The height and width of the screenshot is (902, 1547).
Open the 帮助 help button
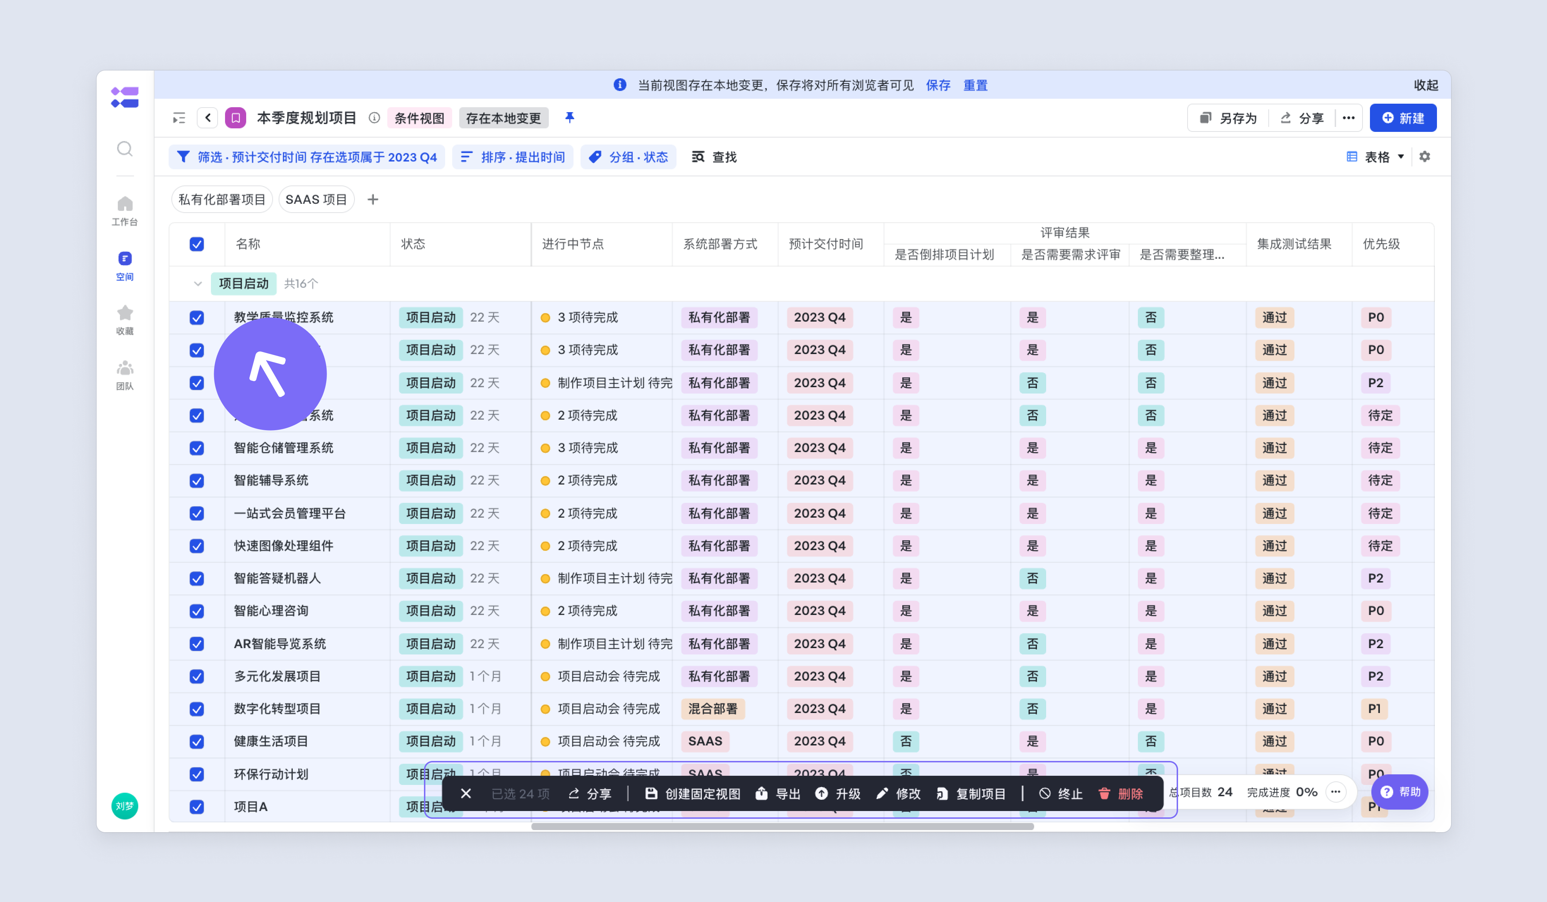point(1399,792)
